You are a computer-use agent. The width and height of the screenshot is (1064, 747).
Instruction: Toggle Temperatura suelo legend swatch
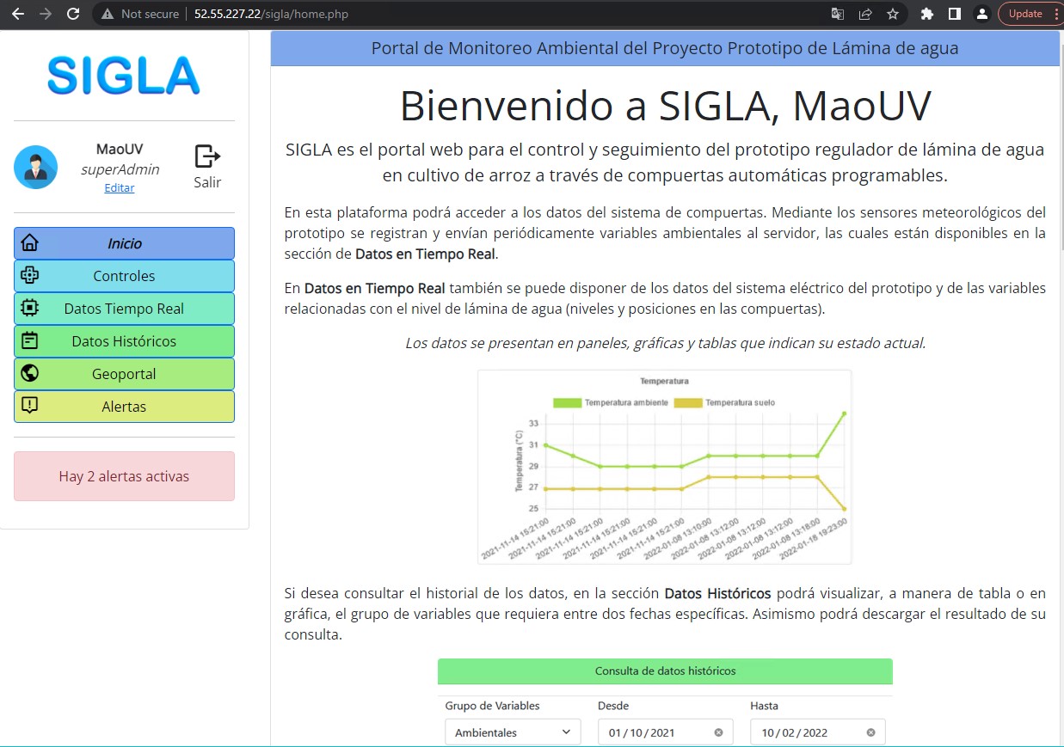tap(688, 402)
